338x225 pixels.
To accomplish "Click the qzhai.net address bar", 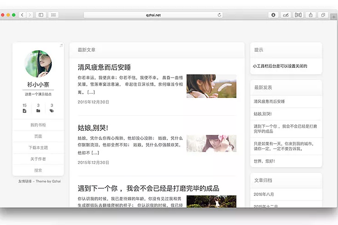I will point(153,15).
